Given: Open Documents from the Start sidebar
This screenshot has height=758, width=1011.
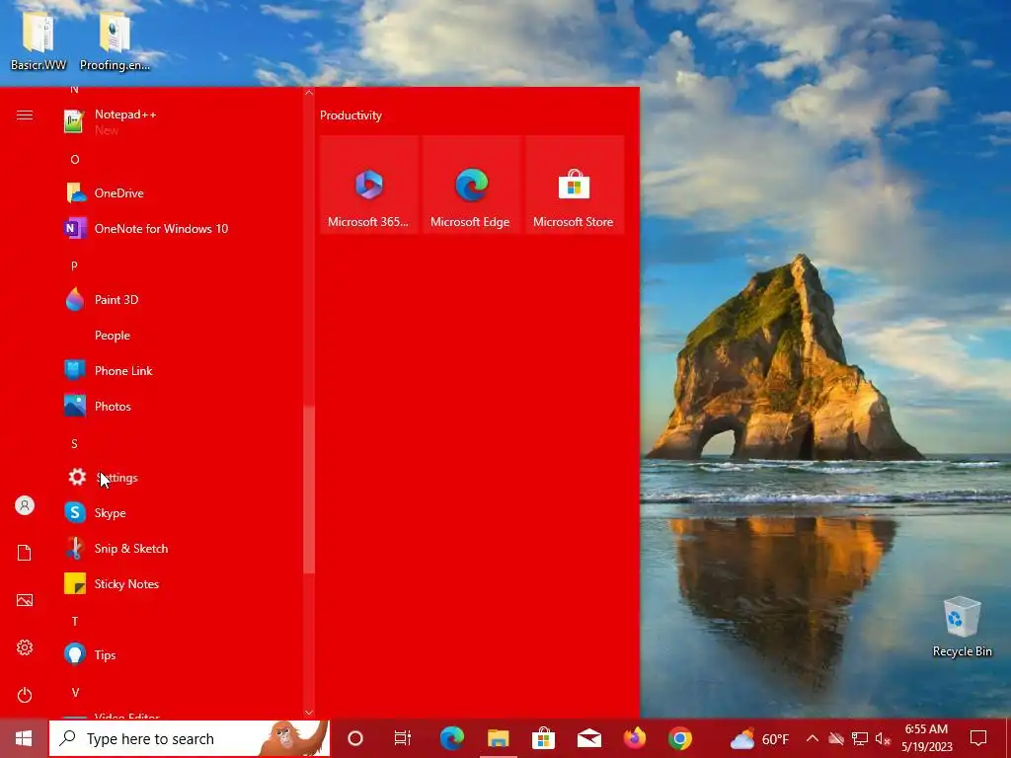Looking at the screenshot, I should pos(25,553).
